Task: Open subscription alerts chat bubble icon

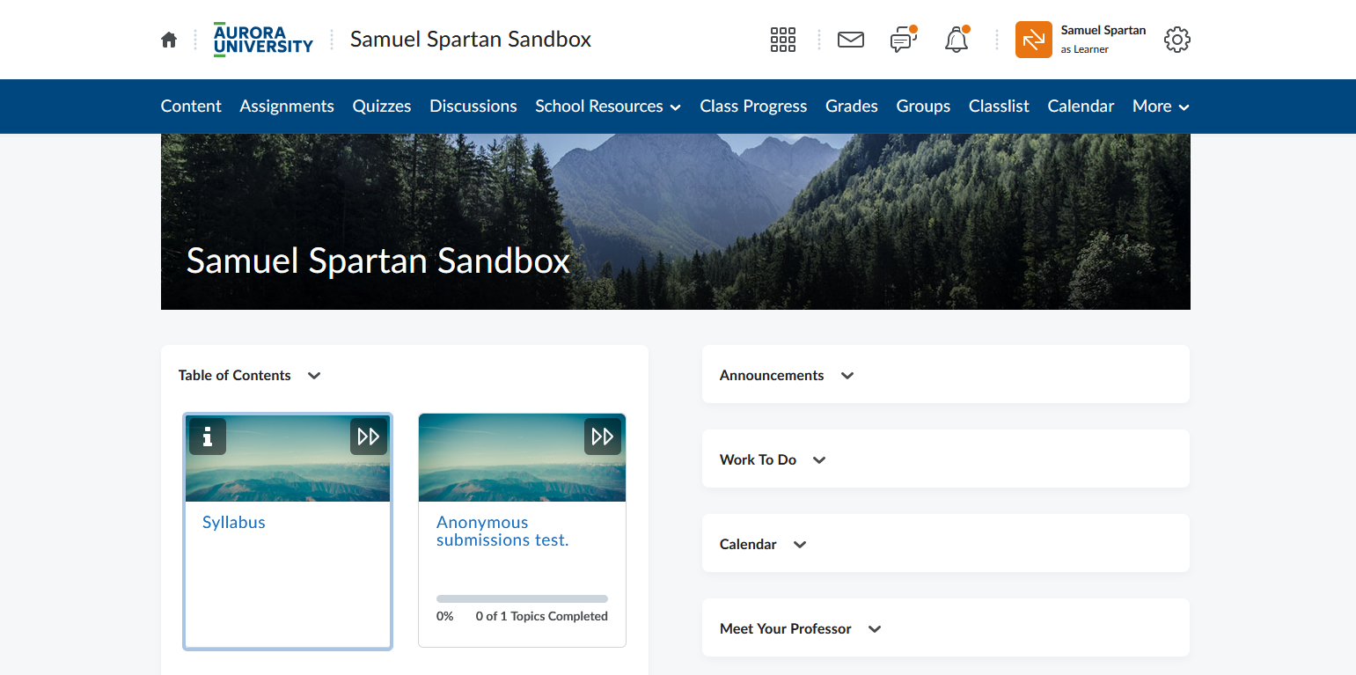Action: click(x=903, y=40)
